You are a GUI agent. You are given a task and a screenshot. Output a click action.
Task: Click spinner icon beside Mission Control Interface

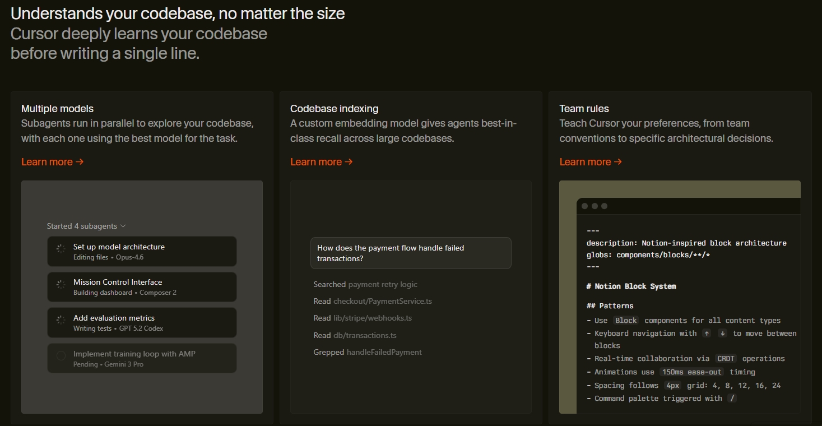tap(61, 285)
